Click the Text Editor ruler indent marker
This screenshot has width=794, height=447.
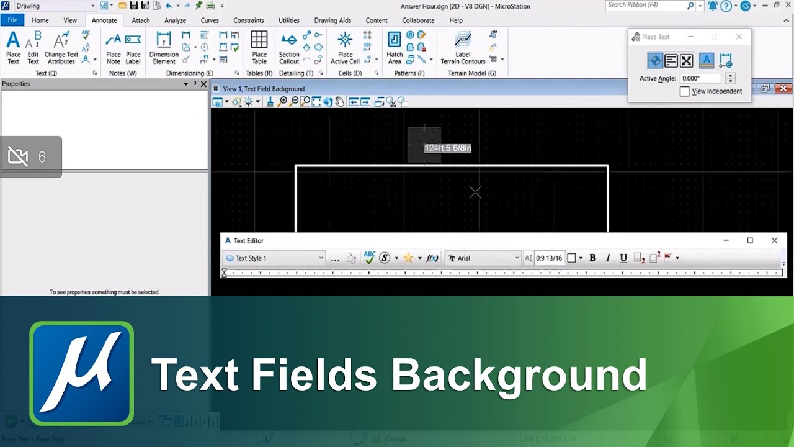click(225, 273)
